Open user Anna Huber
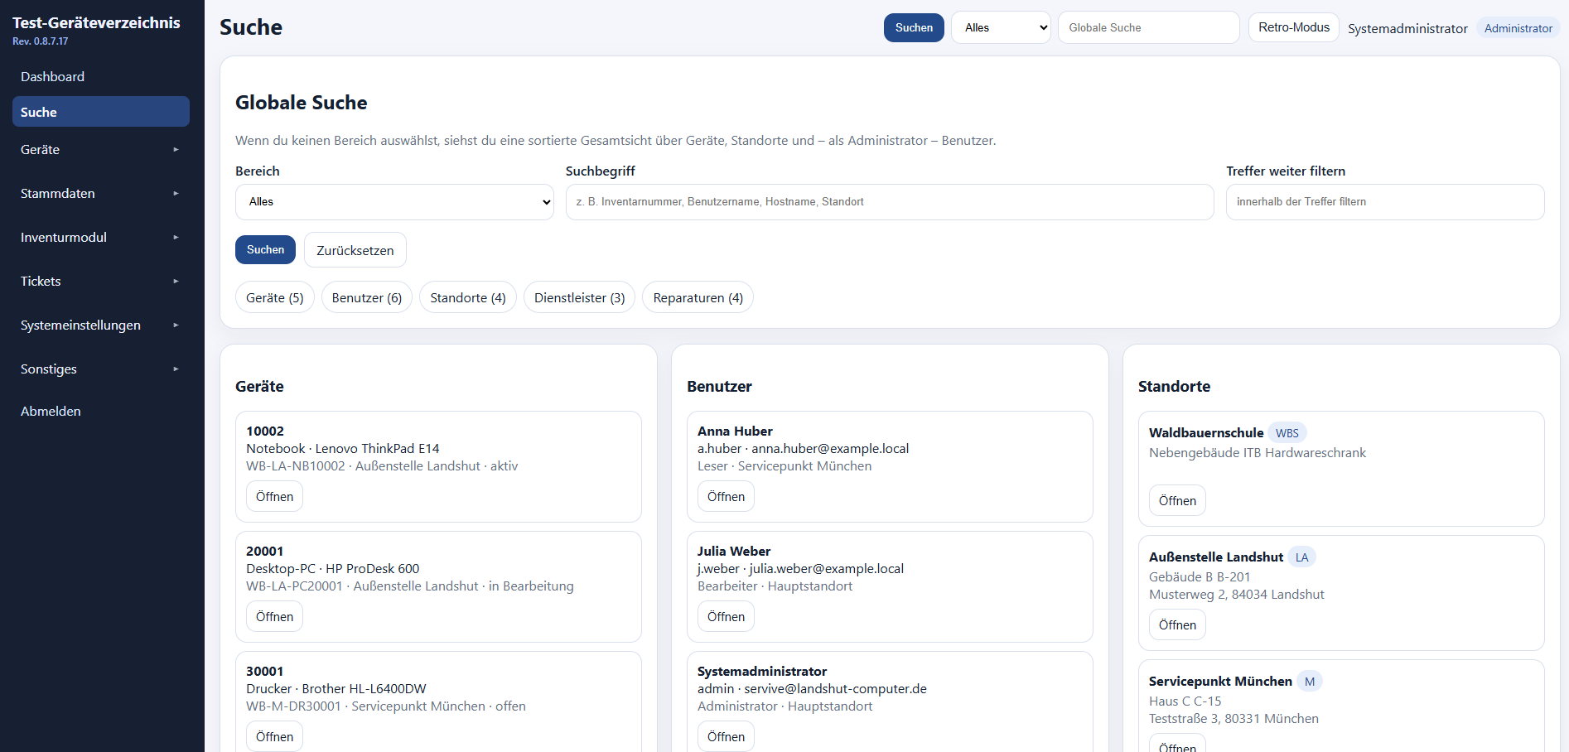This screenshot has height=752, width=1569. [x=726, y=497]
